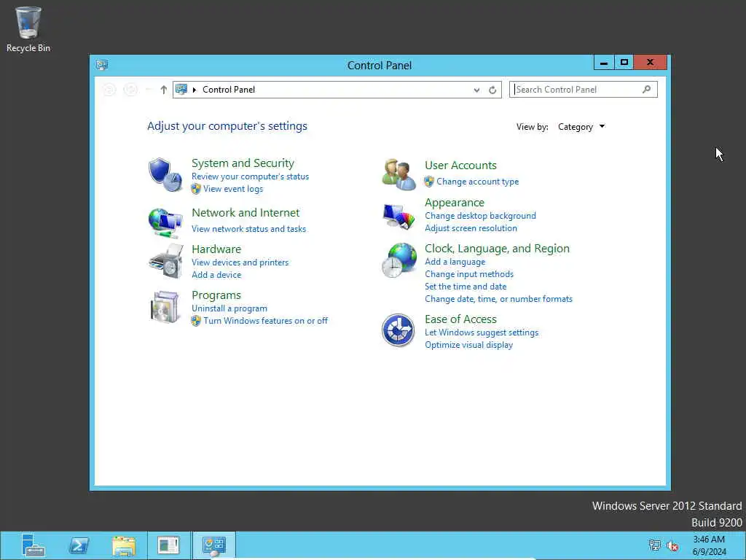Click the Control Panel icon in the address bar
This screenshot has width=746, height=560.
coord(181,89)
